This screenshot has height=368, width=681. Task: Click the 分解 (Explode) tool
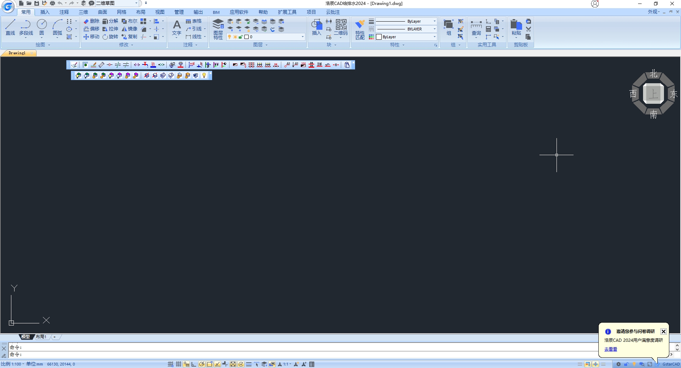pos(110,21)
